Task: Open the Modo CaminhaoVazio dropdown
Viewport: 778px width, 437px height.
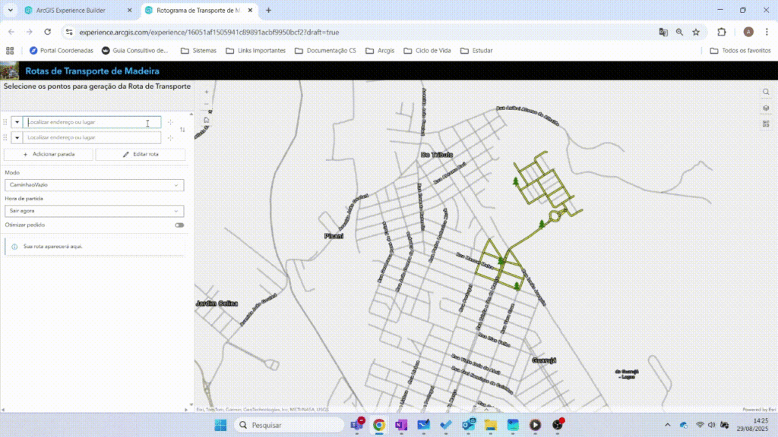Action: pos(94,185)
